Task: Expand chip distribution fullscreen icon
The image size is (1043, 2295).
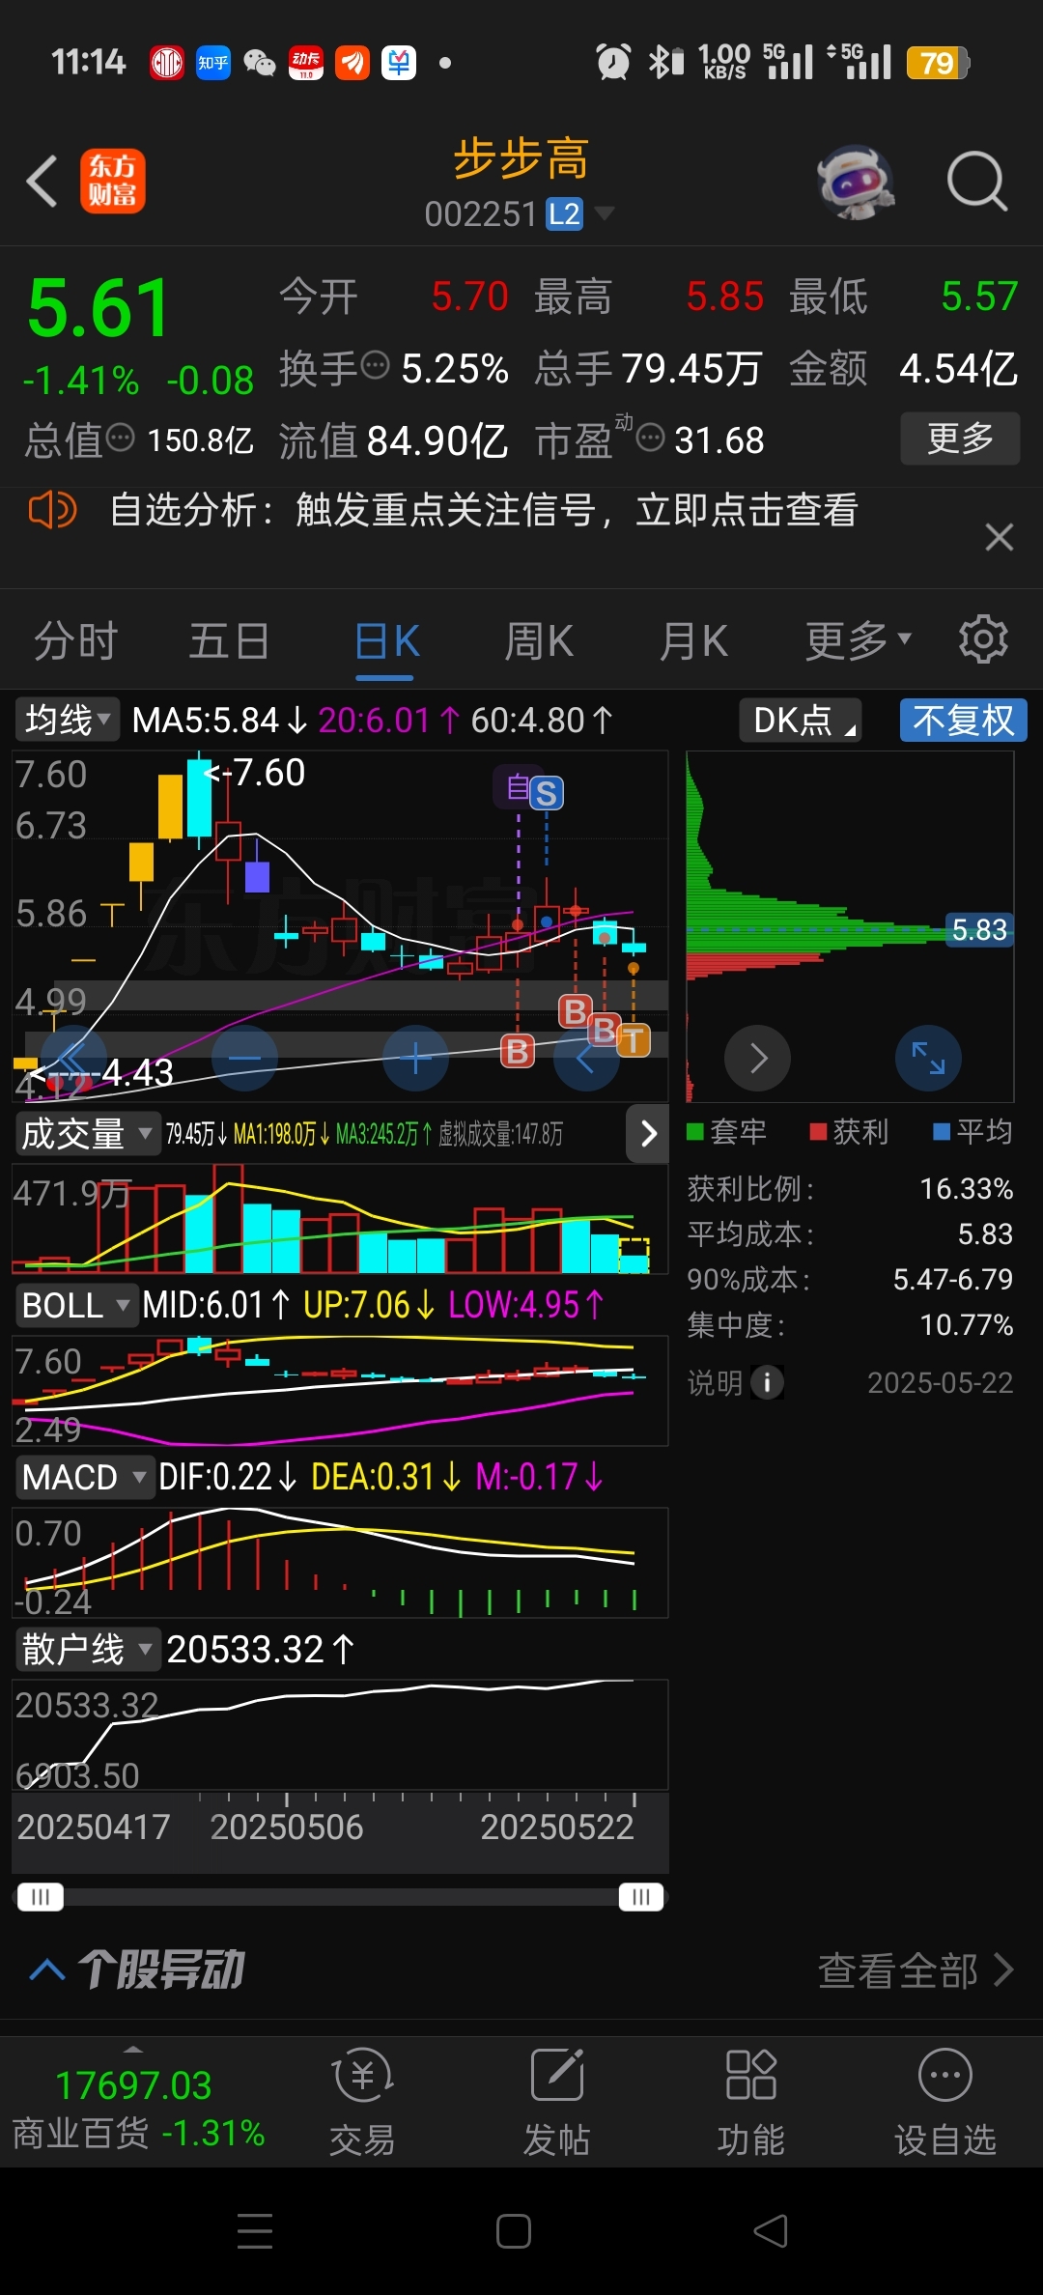Action: (928, 1058)
